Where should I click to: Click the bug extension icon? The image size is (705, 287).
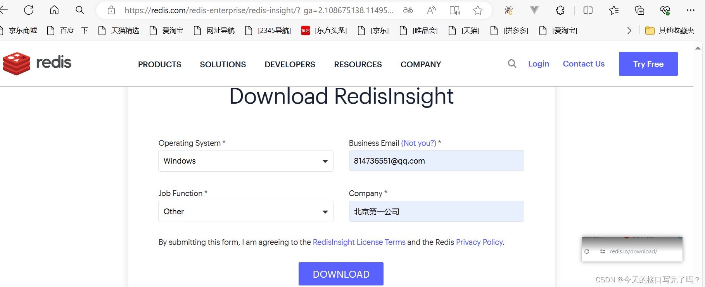[x=508, y=10]
